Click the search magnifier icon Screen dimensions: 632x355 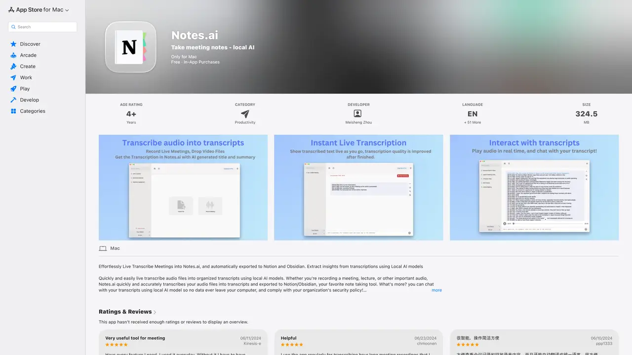pyautogui.click(x=13, y=27)
